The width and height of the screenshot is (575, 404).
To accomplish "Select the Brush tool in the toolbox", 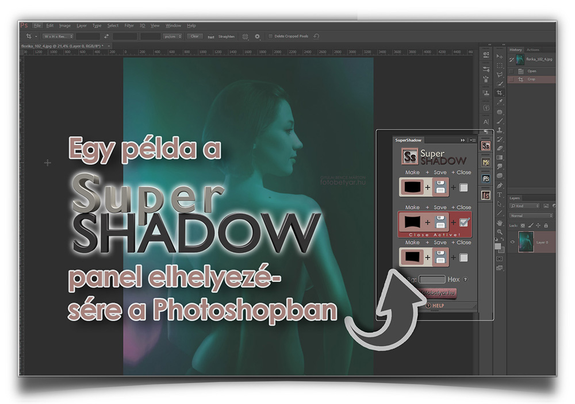I will click(x=500, y=121).
